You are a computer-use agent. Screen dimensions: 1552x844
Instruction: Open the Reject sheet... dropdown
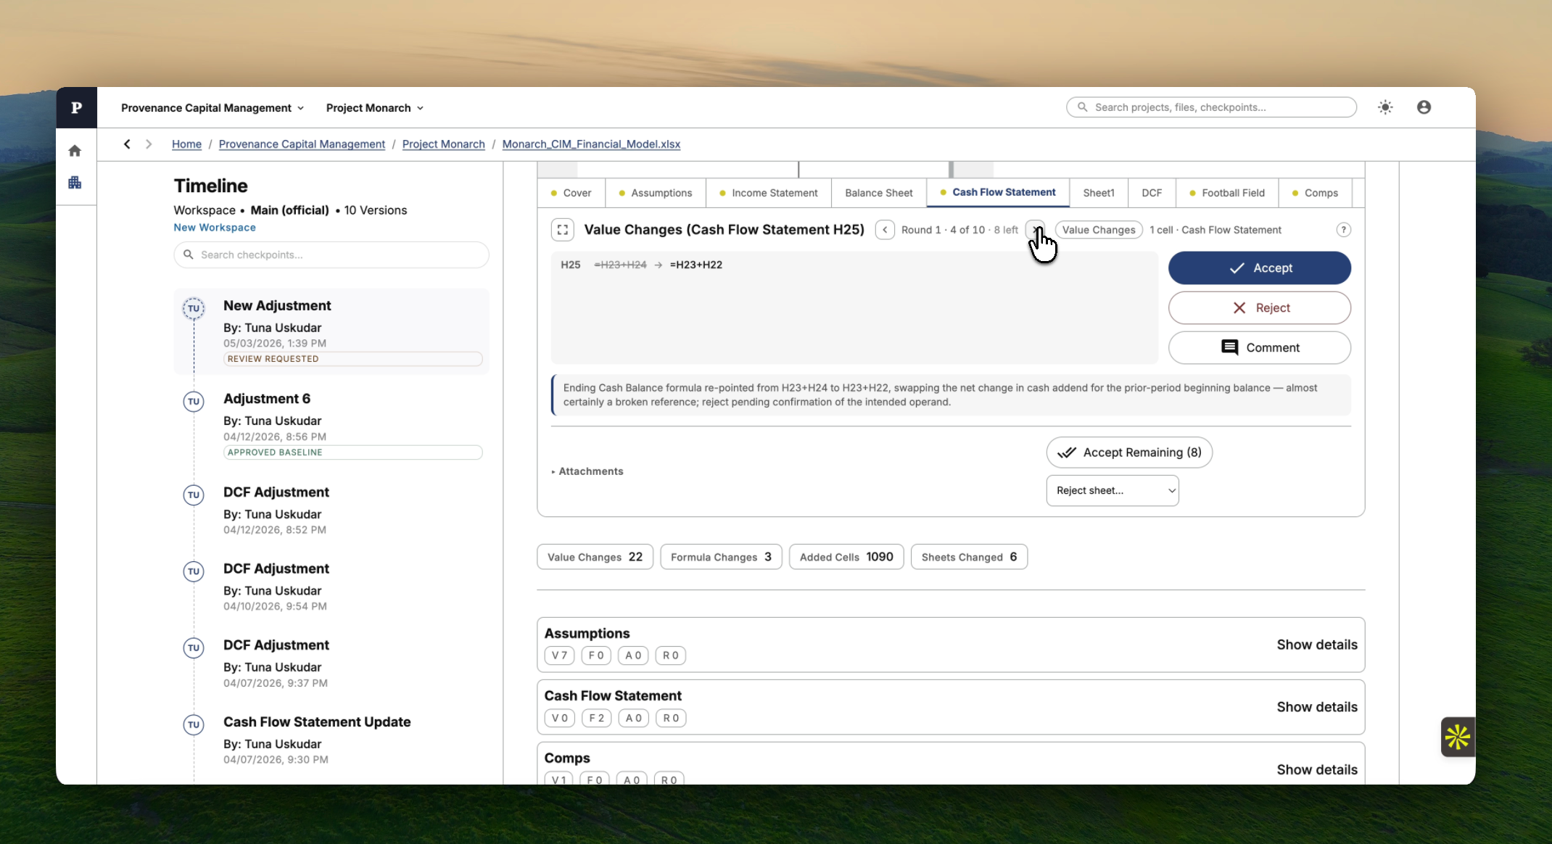[x=1112, y=491]
